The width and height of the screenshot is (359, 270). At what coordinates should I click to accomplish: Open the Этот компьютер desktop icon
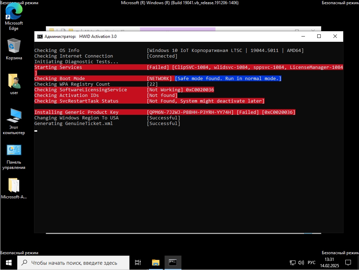14,121
